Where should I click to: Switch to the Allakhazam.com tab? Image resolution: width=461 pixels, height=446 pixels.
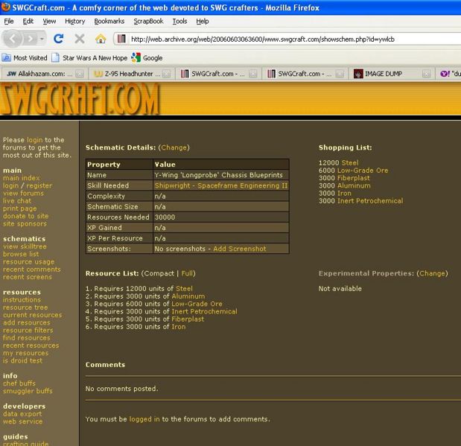39,74
